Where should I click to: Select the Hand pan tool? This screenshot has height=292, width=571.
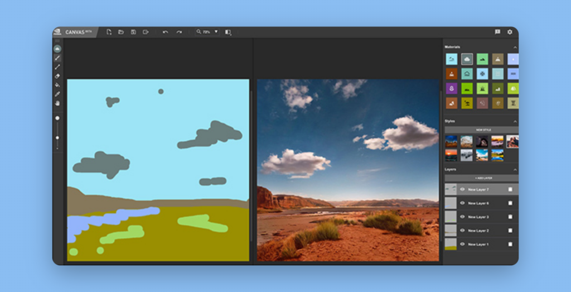(x=57, y=103)
